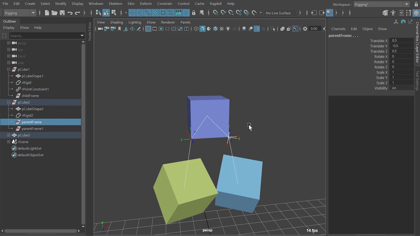Toggle textured checker display
The height and width of the screenshot is (236, 420).
tap(222, 29)
